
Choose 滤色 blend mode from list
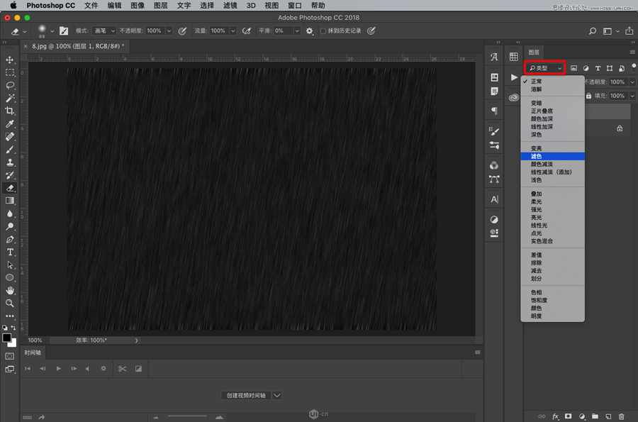tap(537, 156)
